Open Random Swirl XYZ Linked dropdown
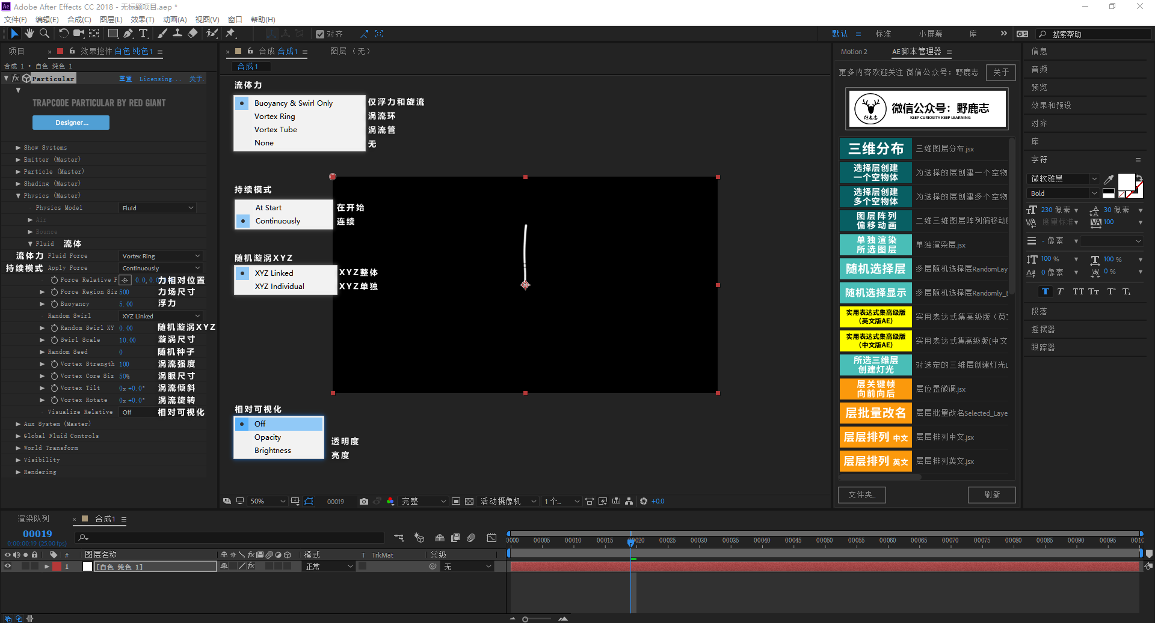This screenshot has height=623, width=1155. 160,316
